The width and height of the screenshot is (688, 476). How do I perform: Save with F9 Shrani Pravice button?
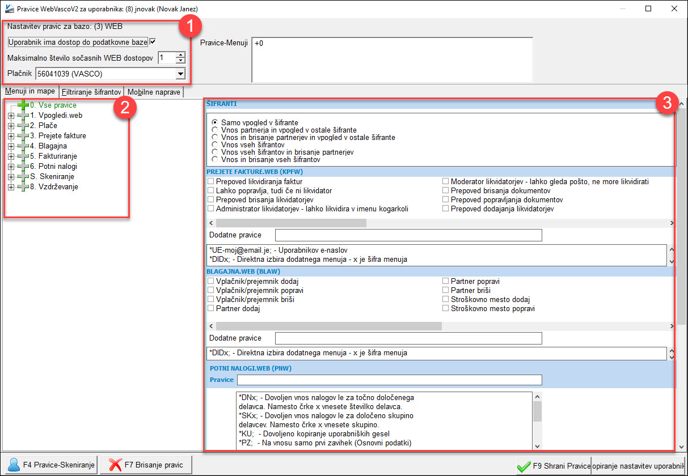(x=554, y=466)
